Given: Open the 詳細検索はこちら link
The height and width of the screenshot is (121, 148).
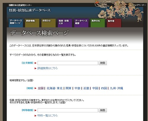Looking at the screenshot, I should click(x=47, y=68).
